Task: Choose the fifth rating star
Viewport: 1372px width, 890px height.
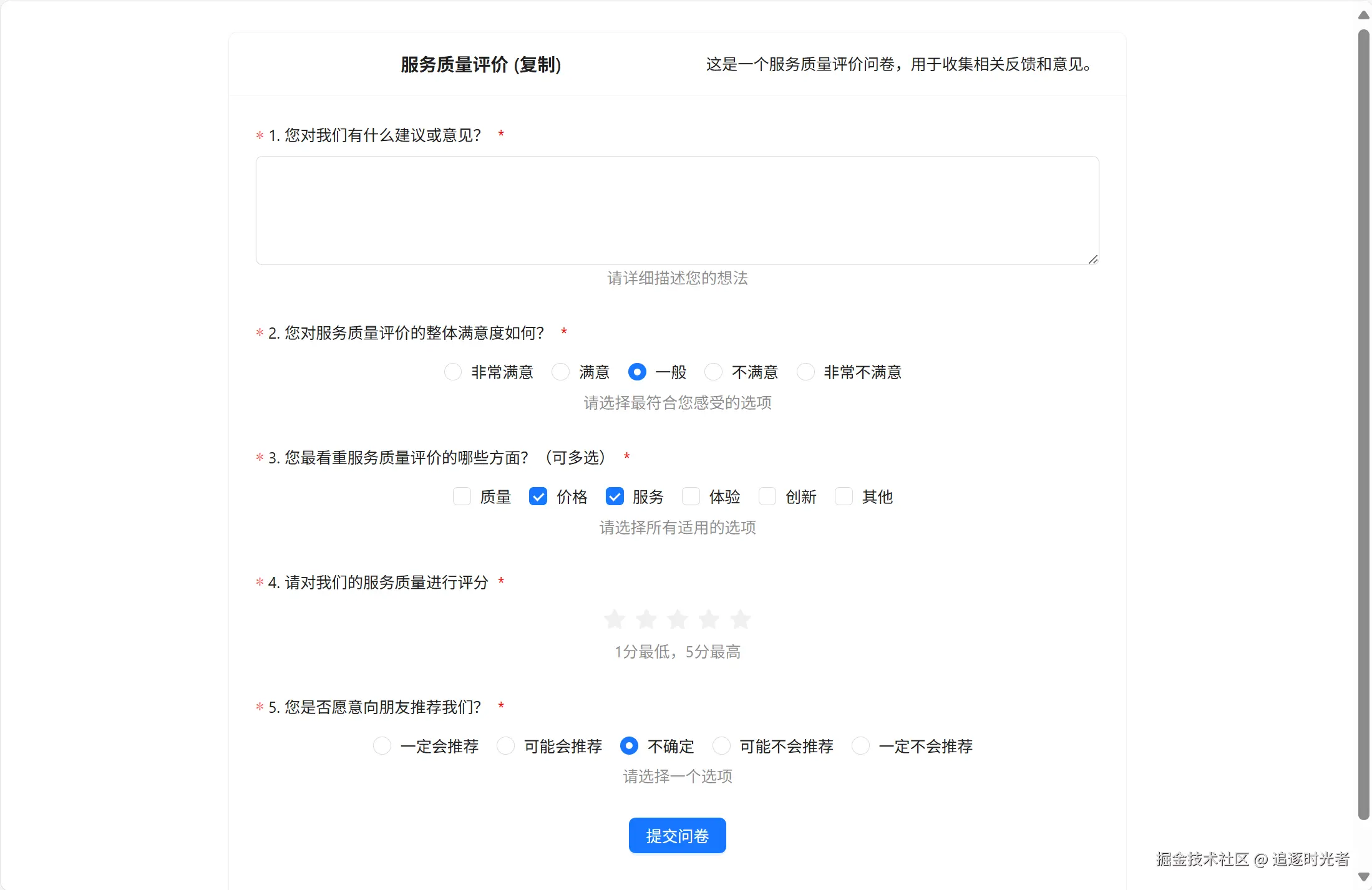Action: click(x=741, y=619)
